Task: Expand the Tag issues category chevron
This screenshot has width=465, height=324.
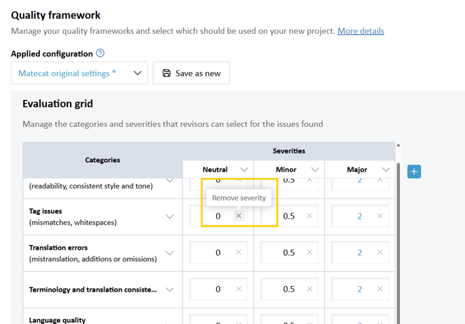Action: [170, 217]
